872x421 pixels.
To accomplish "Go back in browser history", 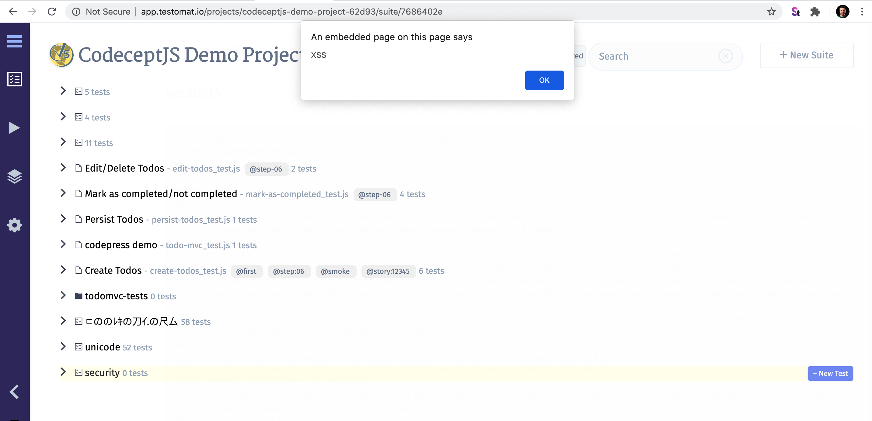I will tap(12, 12).
